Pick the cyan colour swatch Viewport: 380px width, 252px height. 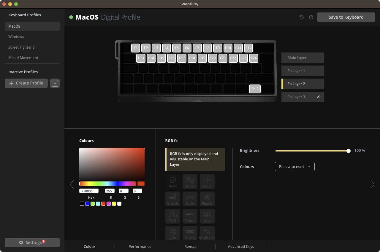(x=98, y=204)
